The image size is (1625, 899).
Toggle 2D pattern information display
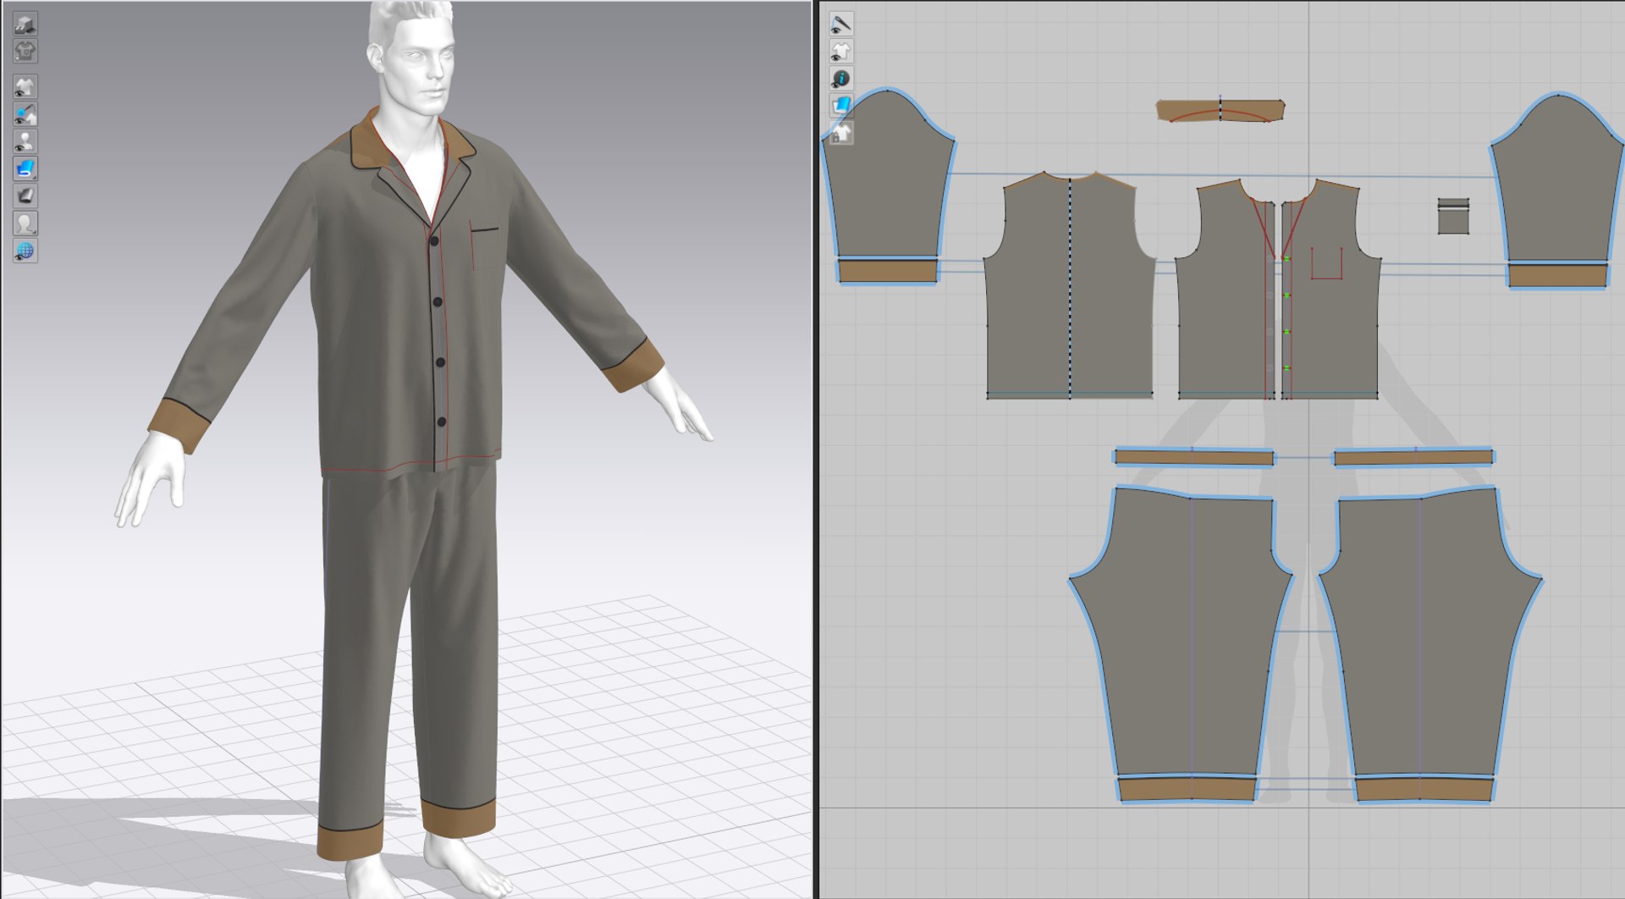tap(840, 79)
